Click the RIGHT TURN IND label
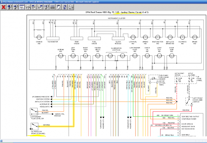 pos(86,50)
